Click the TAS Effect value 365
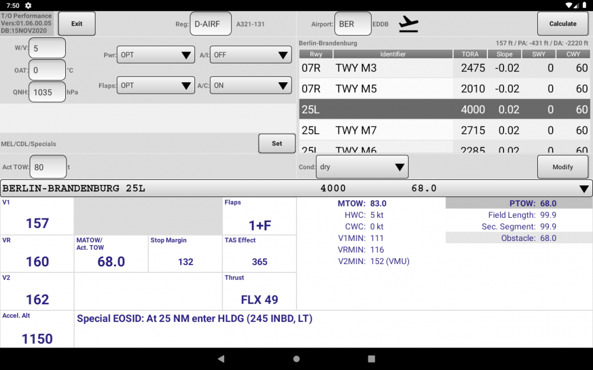This screenshot has width=593, height=370. click(x=260, y=262)
